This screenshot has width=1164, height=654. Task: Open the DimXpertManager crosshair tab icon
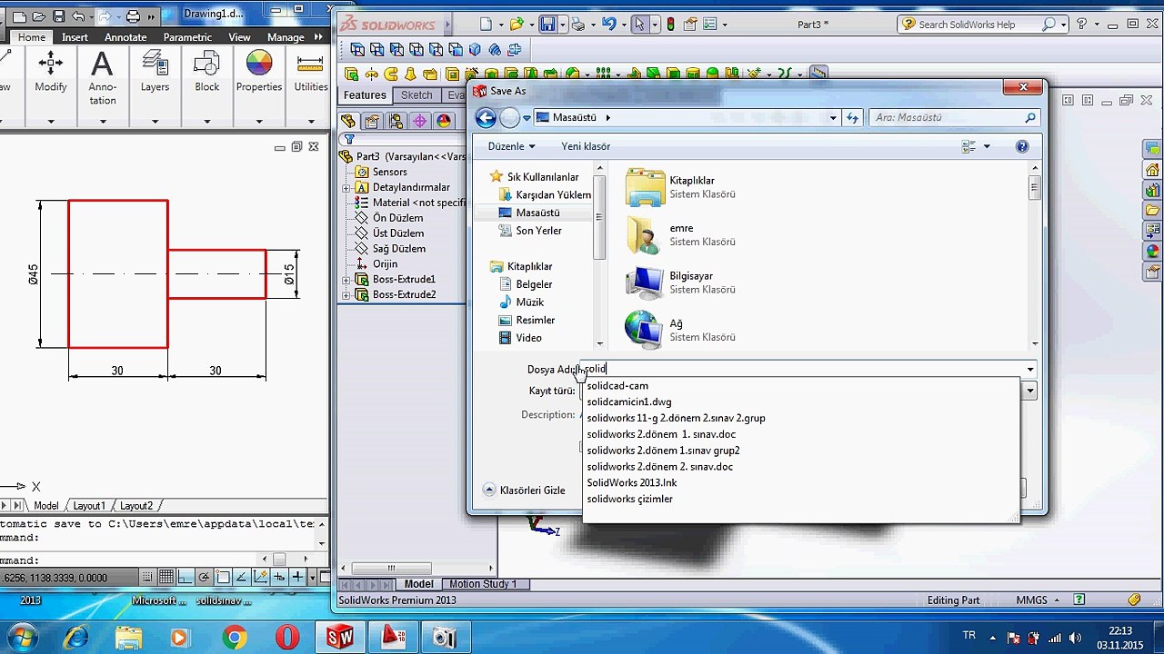[419, 121]
